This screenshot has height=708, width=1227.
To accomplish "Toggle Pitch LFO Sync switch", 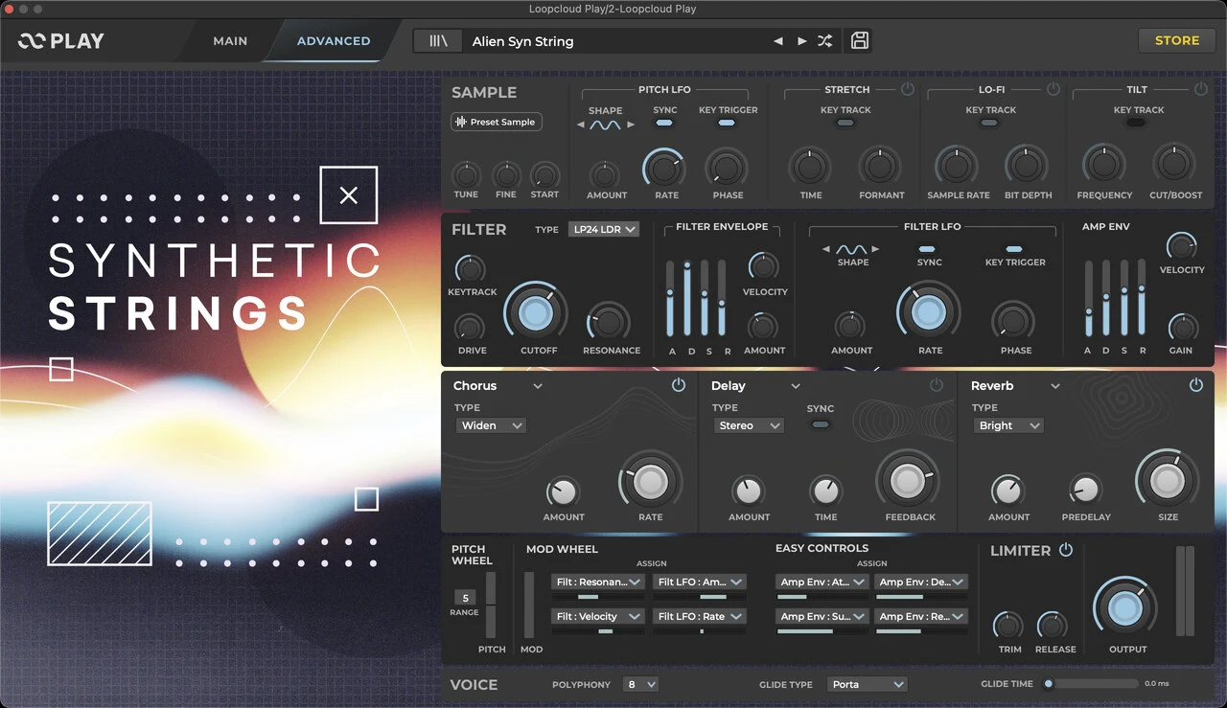I will tap(664, 123).
